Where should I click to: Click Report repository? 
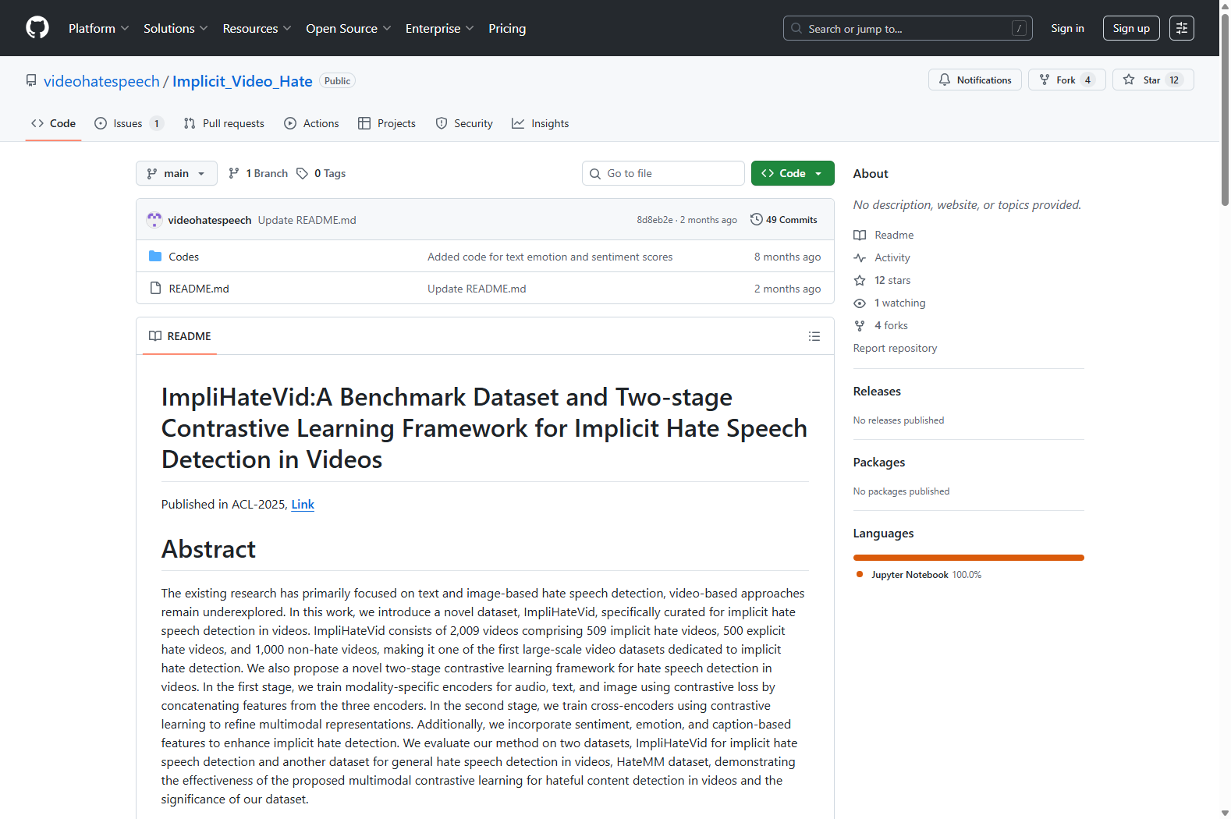[895, 348]
